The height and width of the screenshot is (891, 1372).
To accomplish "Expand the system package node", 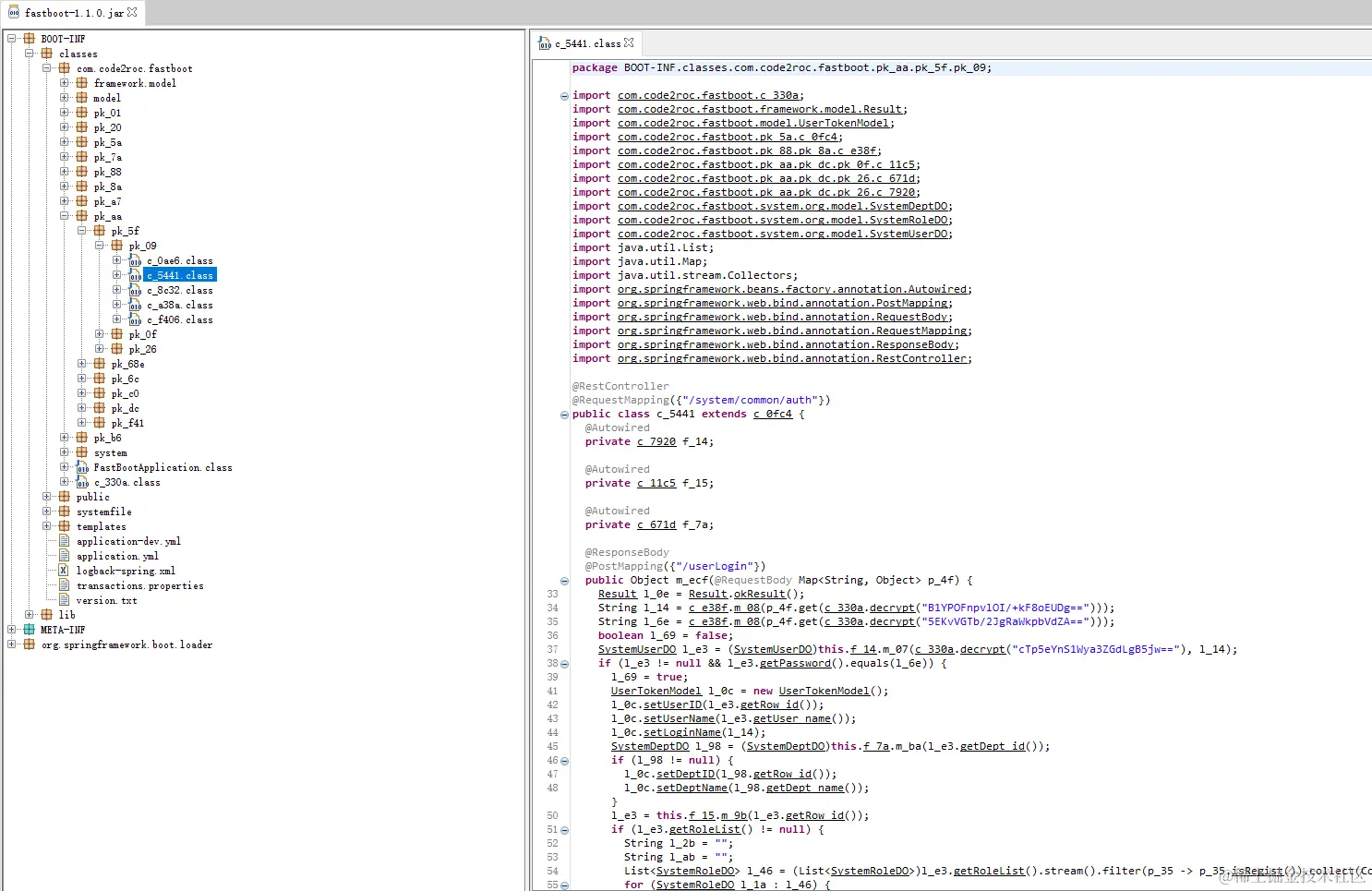I will pyautogui.click(x=64, y=452).
